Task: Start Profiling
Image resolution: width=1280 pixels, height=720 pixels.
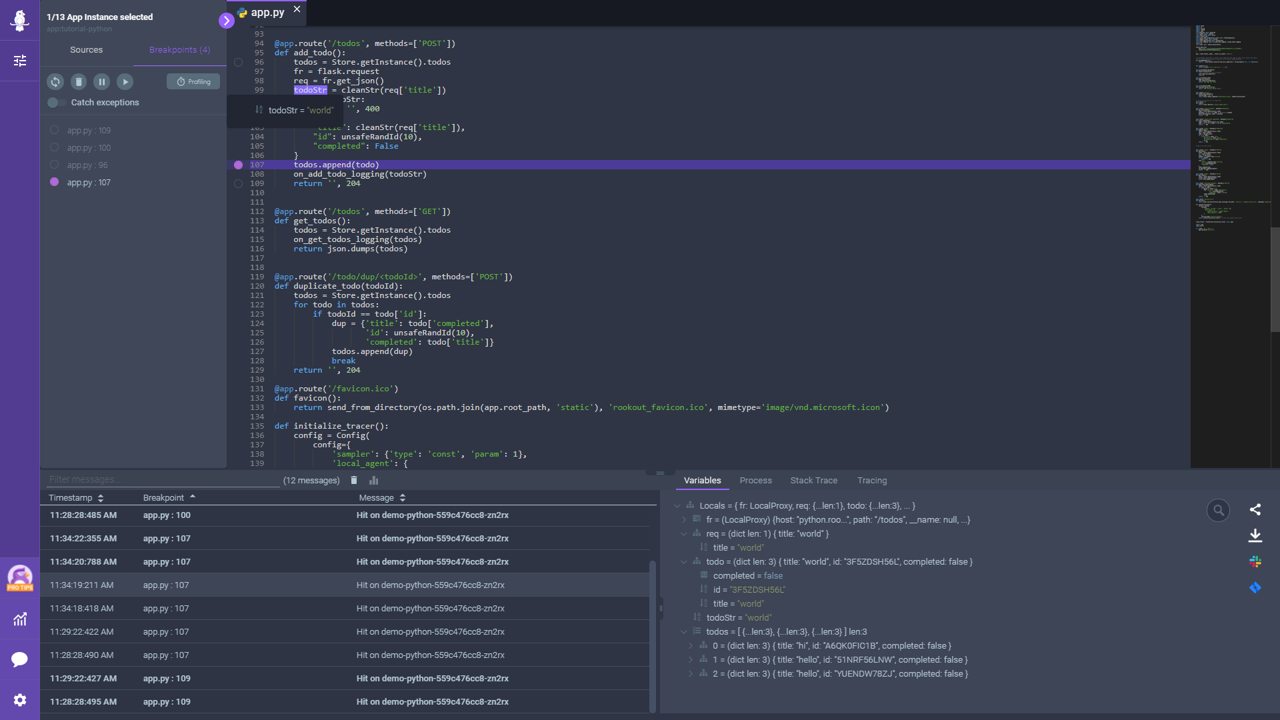Action: tap(193, 82)
